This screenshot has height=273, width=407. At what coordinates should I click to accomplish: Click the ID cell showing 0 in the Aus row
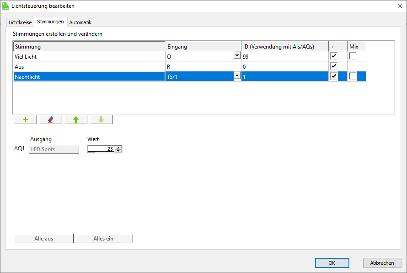click(x=285, y=66)
